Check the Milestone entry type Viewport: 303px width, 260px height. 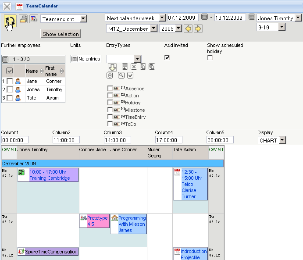click(x=110, y=110)
